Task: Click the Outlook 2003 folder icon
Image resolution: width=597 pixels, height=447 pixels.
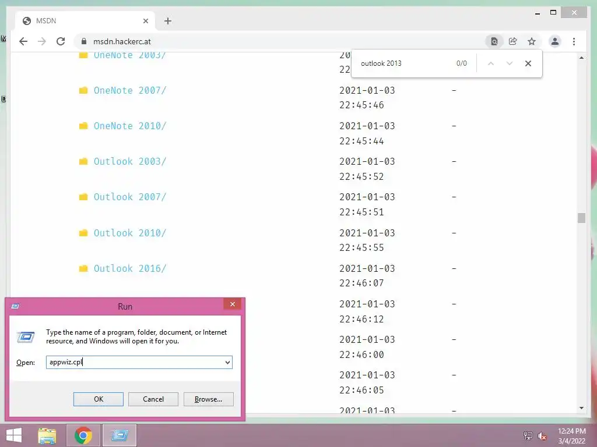Action: coord(83,161)
